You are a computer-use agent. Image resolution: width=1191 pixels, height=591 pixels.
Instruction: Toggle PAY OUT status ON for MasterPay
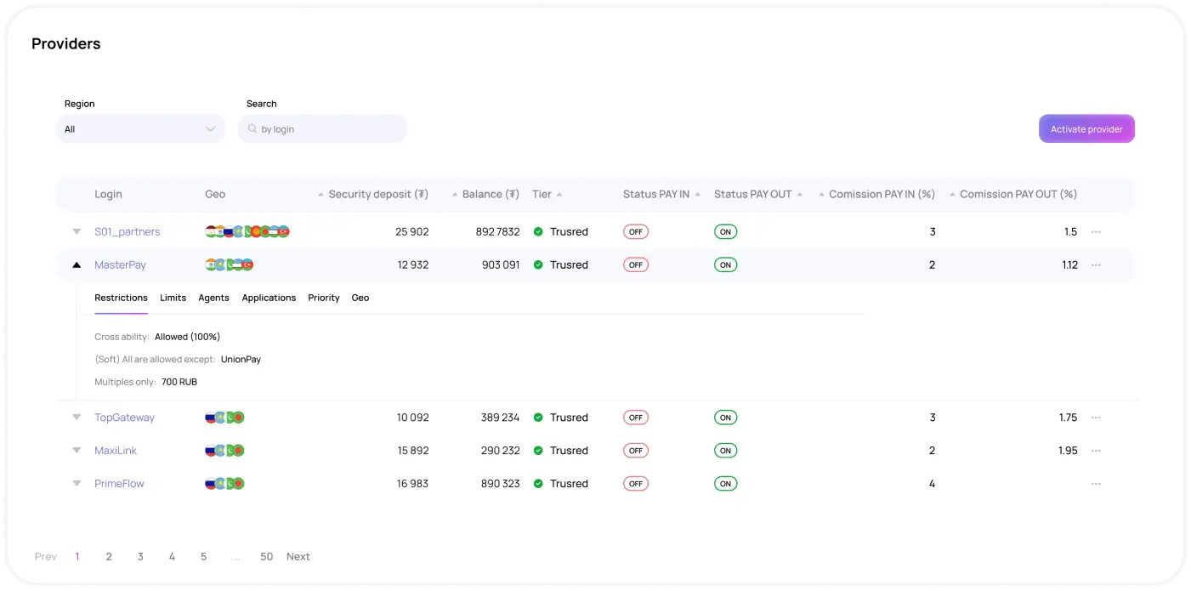tap(725, 264)
